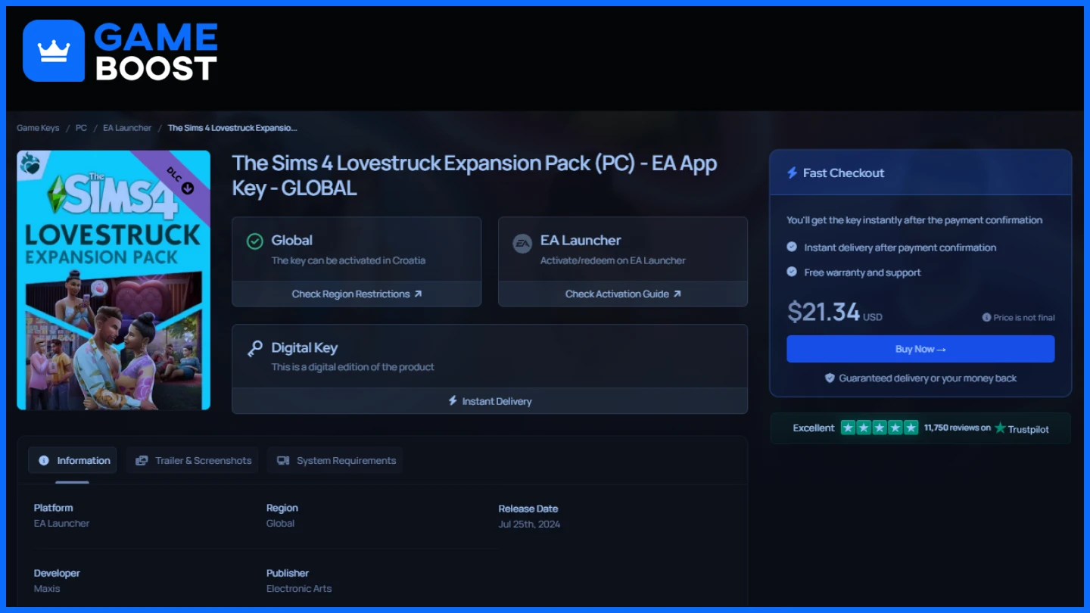Click the GameBoost crown logo icon

[x=54, y=51]
